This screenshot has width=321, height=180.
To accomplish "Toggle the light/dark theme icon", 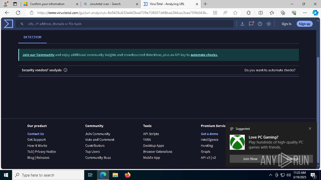I will click(x=269, y=24).
